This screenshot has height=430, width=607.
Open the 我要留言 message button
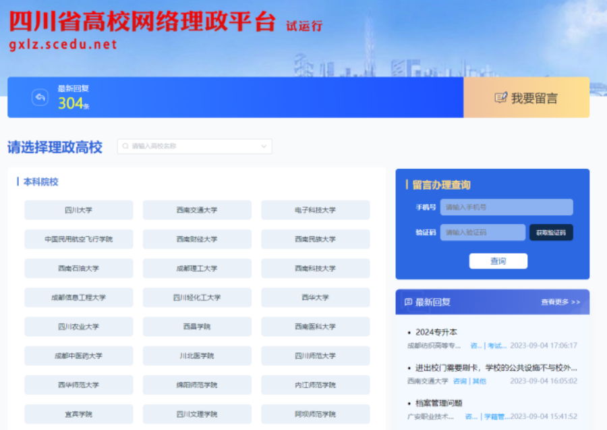click(526, 98)
